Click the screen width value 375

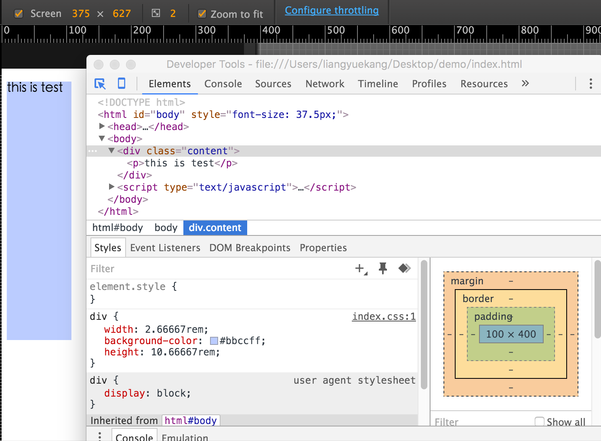point(81,14)
